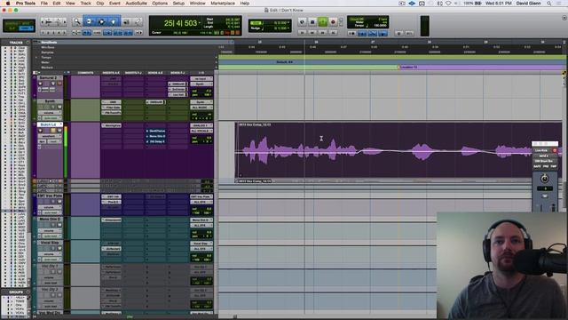Click the Bars|Beats ruler label
The image size is (568, 320).
click(x=49, y=43)
